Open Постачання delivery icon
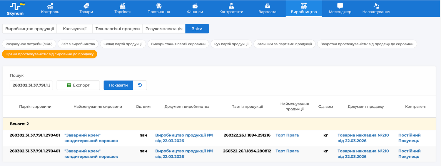 click(x=159, y=6)
